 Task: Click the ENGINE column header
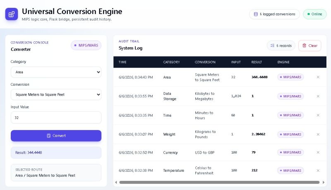click(x=283, y=62)
